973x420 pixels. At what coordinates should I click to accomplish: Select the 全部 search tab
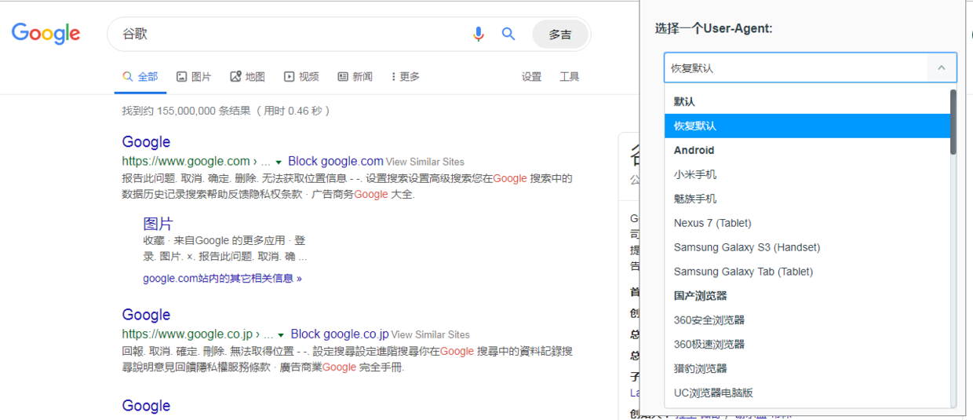pos(140,77)
